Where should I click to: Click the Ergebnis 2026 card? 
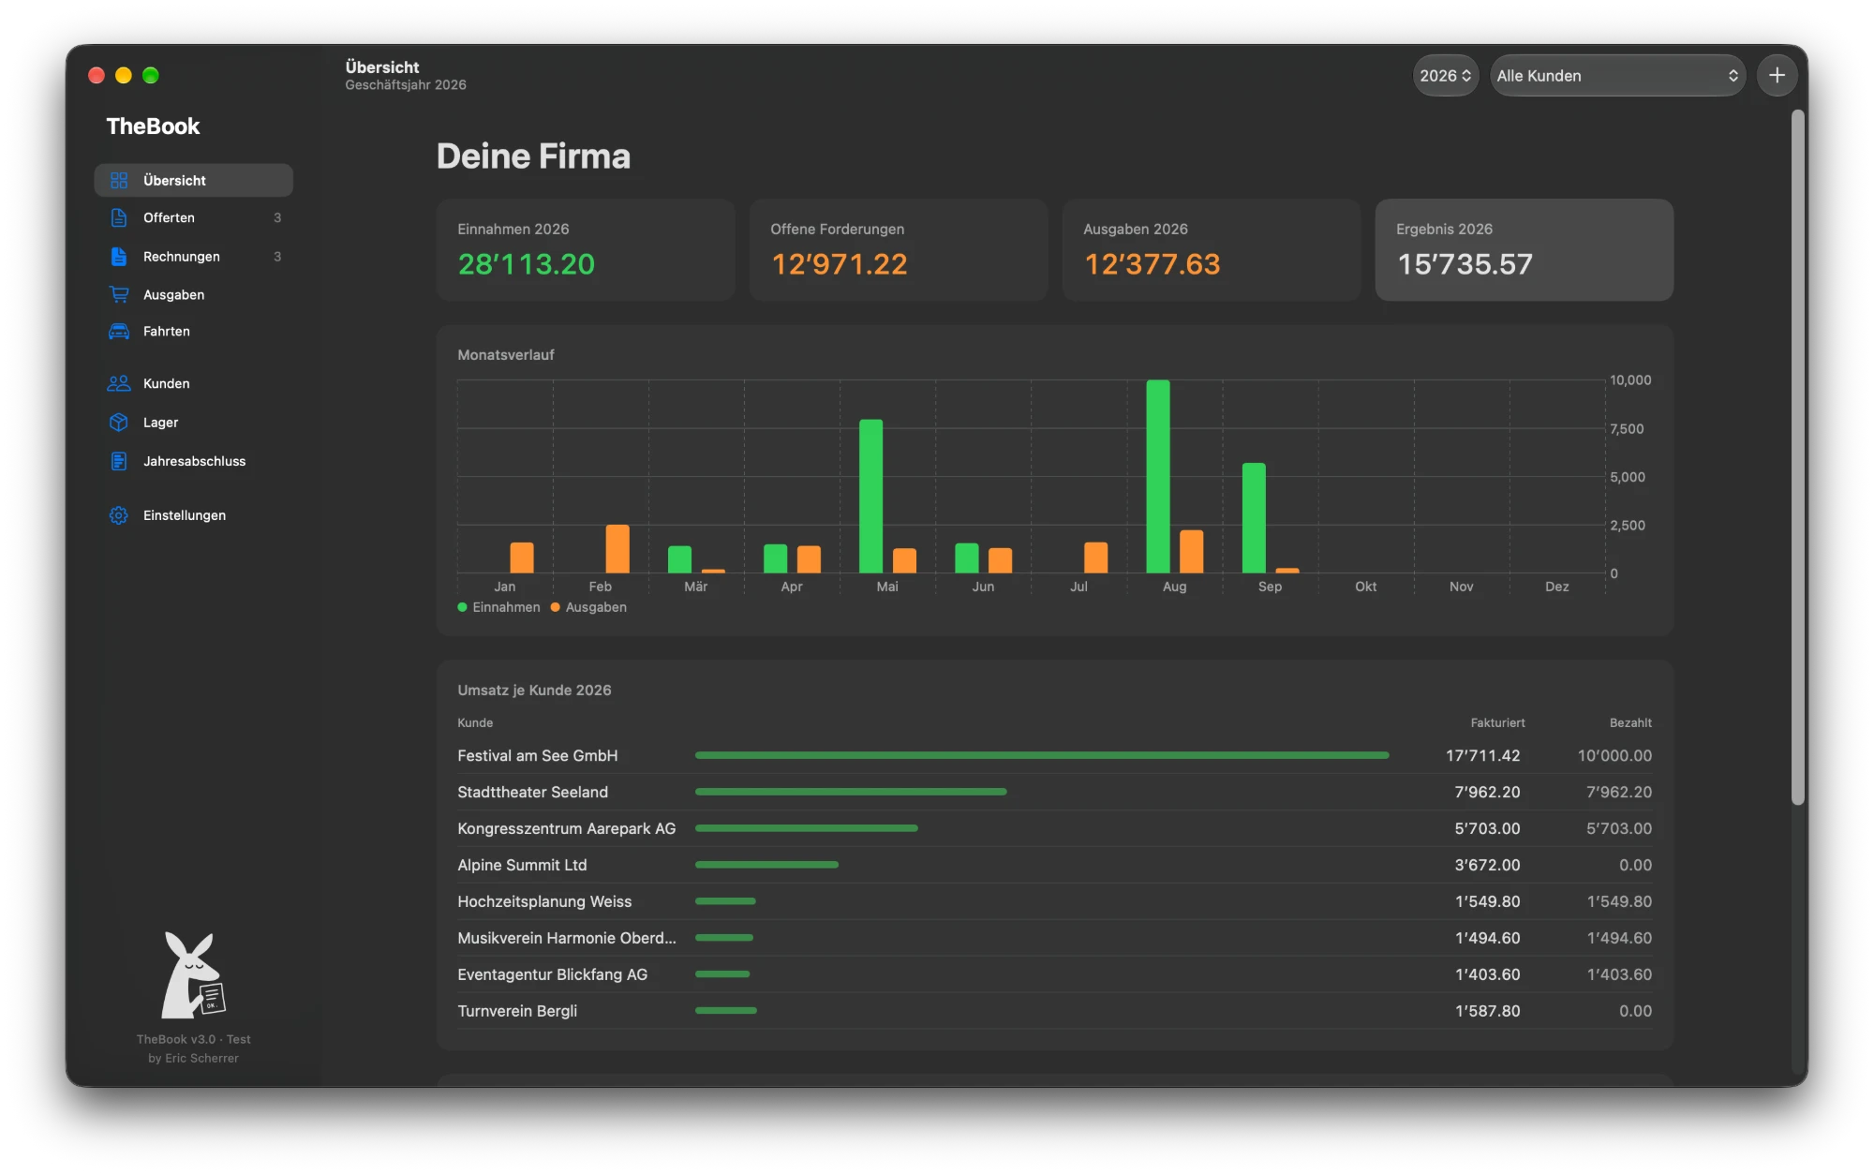(x=1524, y=249)
